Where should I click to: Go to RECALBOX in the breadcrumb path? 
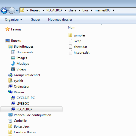[x=54, y=10]
